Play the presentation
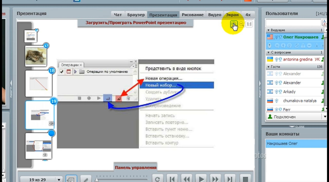This screenshot has height=182, width=329. pyautogui.click(x=201, y=179)
